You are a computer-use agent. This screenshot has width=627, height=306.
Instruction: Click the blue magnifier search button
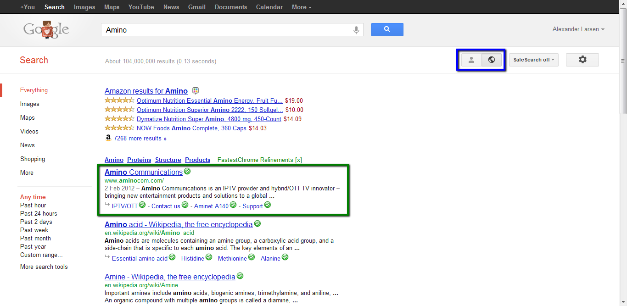[387, 29]
